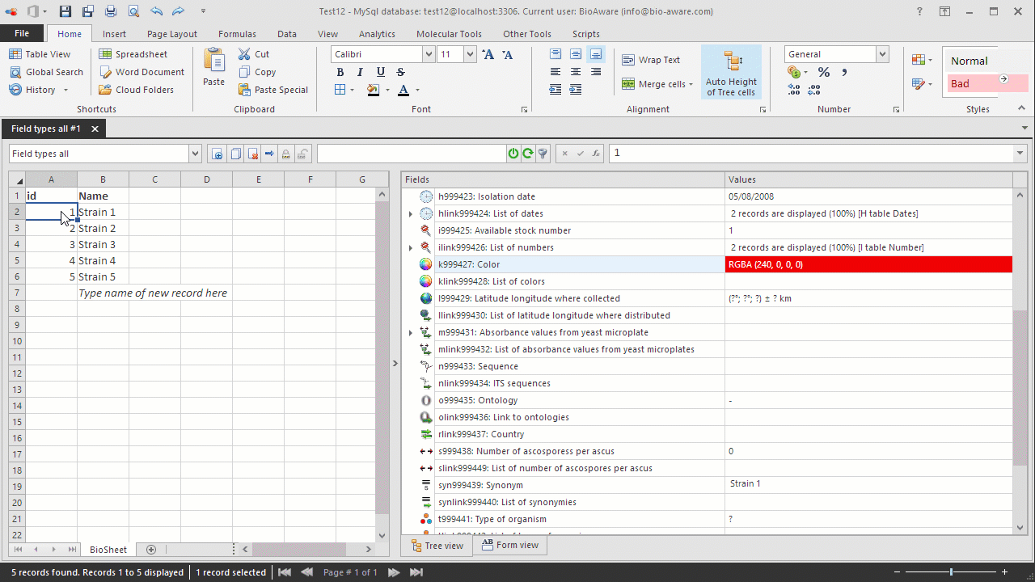The width and height of the screenshot is (1035, 582).
Task: Open the Field types all template dropdown
Action: coord(195,154)
